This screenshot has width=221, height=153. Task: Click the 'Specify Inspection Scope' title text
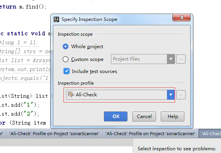point(89,19)
